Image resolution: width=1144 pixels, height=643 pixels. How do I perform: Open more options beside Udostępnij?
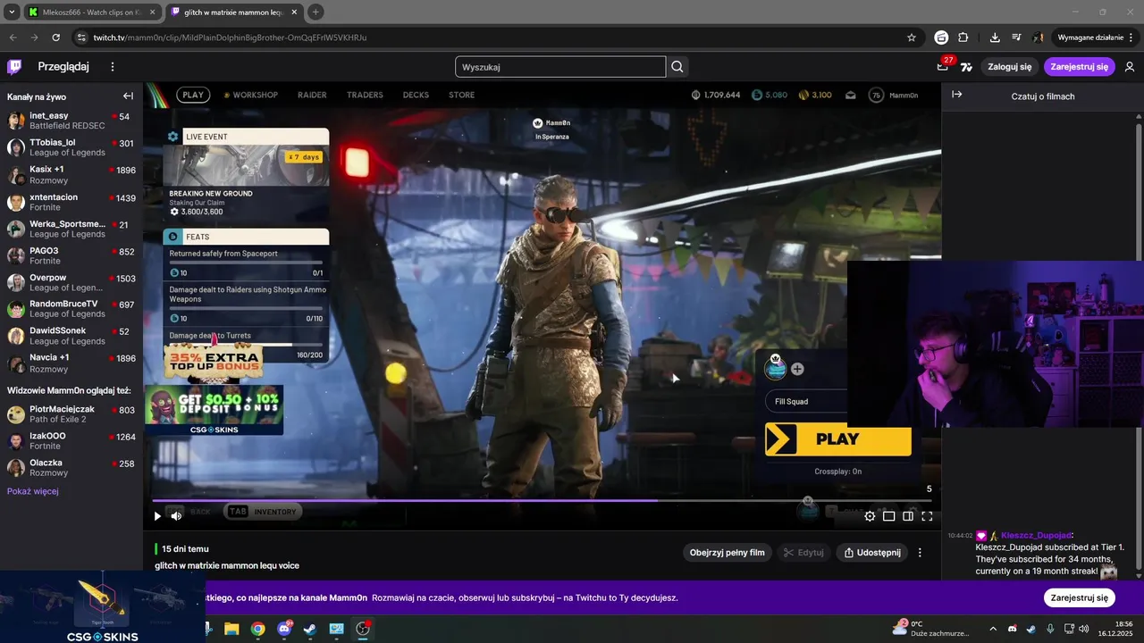coord(920,553)
